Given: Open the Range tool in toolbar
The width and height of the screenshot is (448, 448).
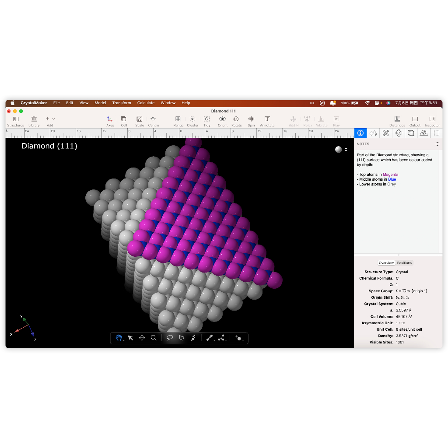Looking at the screenshot, I should 178,119.
